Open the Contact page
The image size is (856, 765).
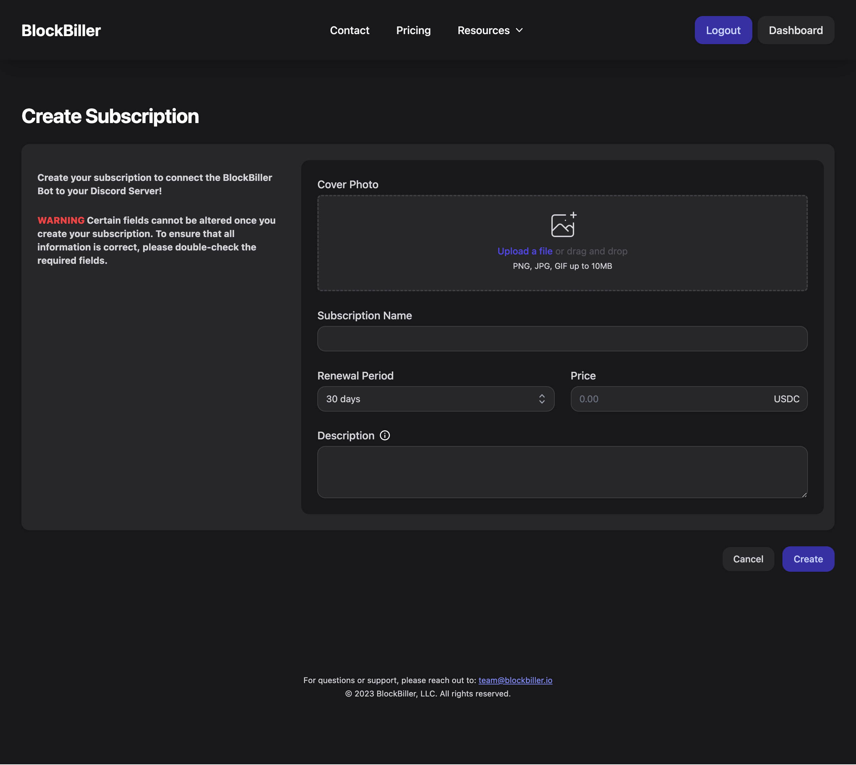349,30
